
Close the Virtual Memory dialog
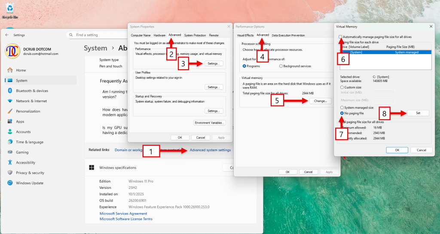coord(431,27)
